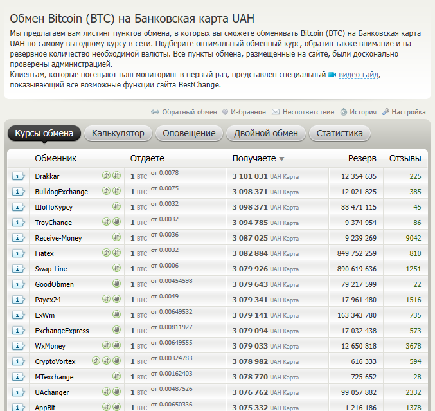Screen dimensions: 435x411
Task: Click the info icon for Drakkar row
Action: tap(18, 176)
